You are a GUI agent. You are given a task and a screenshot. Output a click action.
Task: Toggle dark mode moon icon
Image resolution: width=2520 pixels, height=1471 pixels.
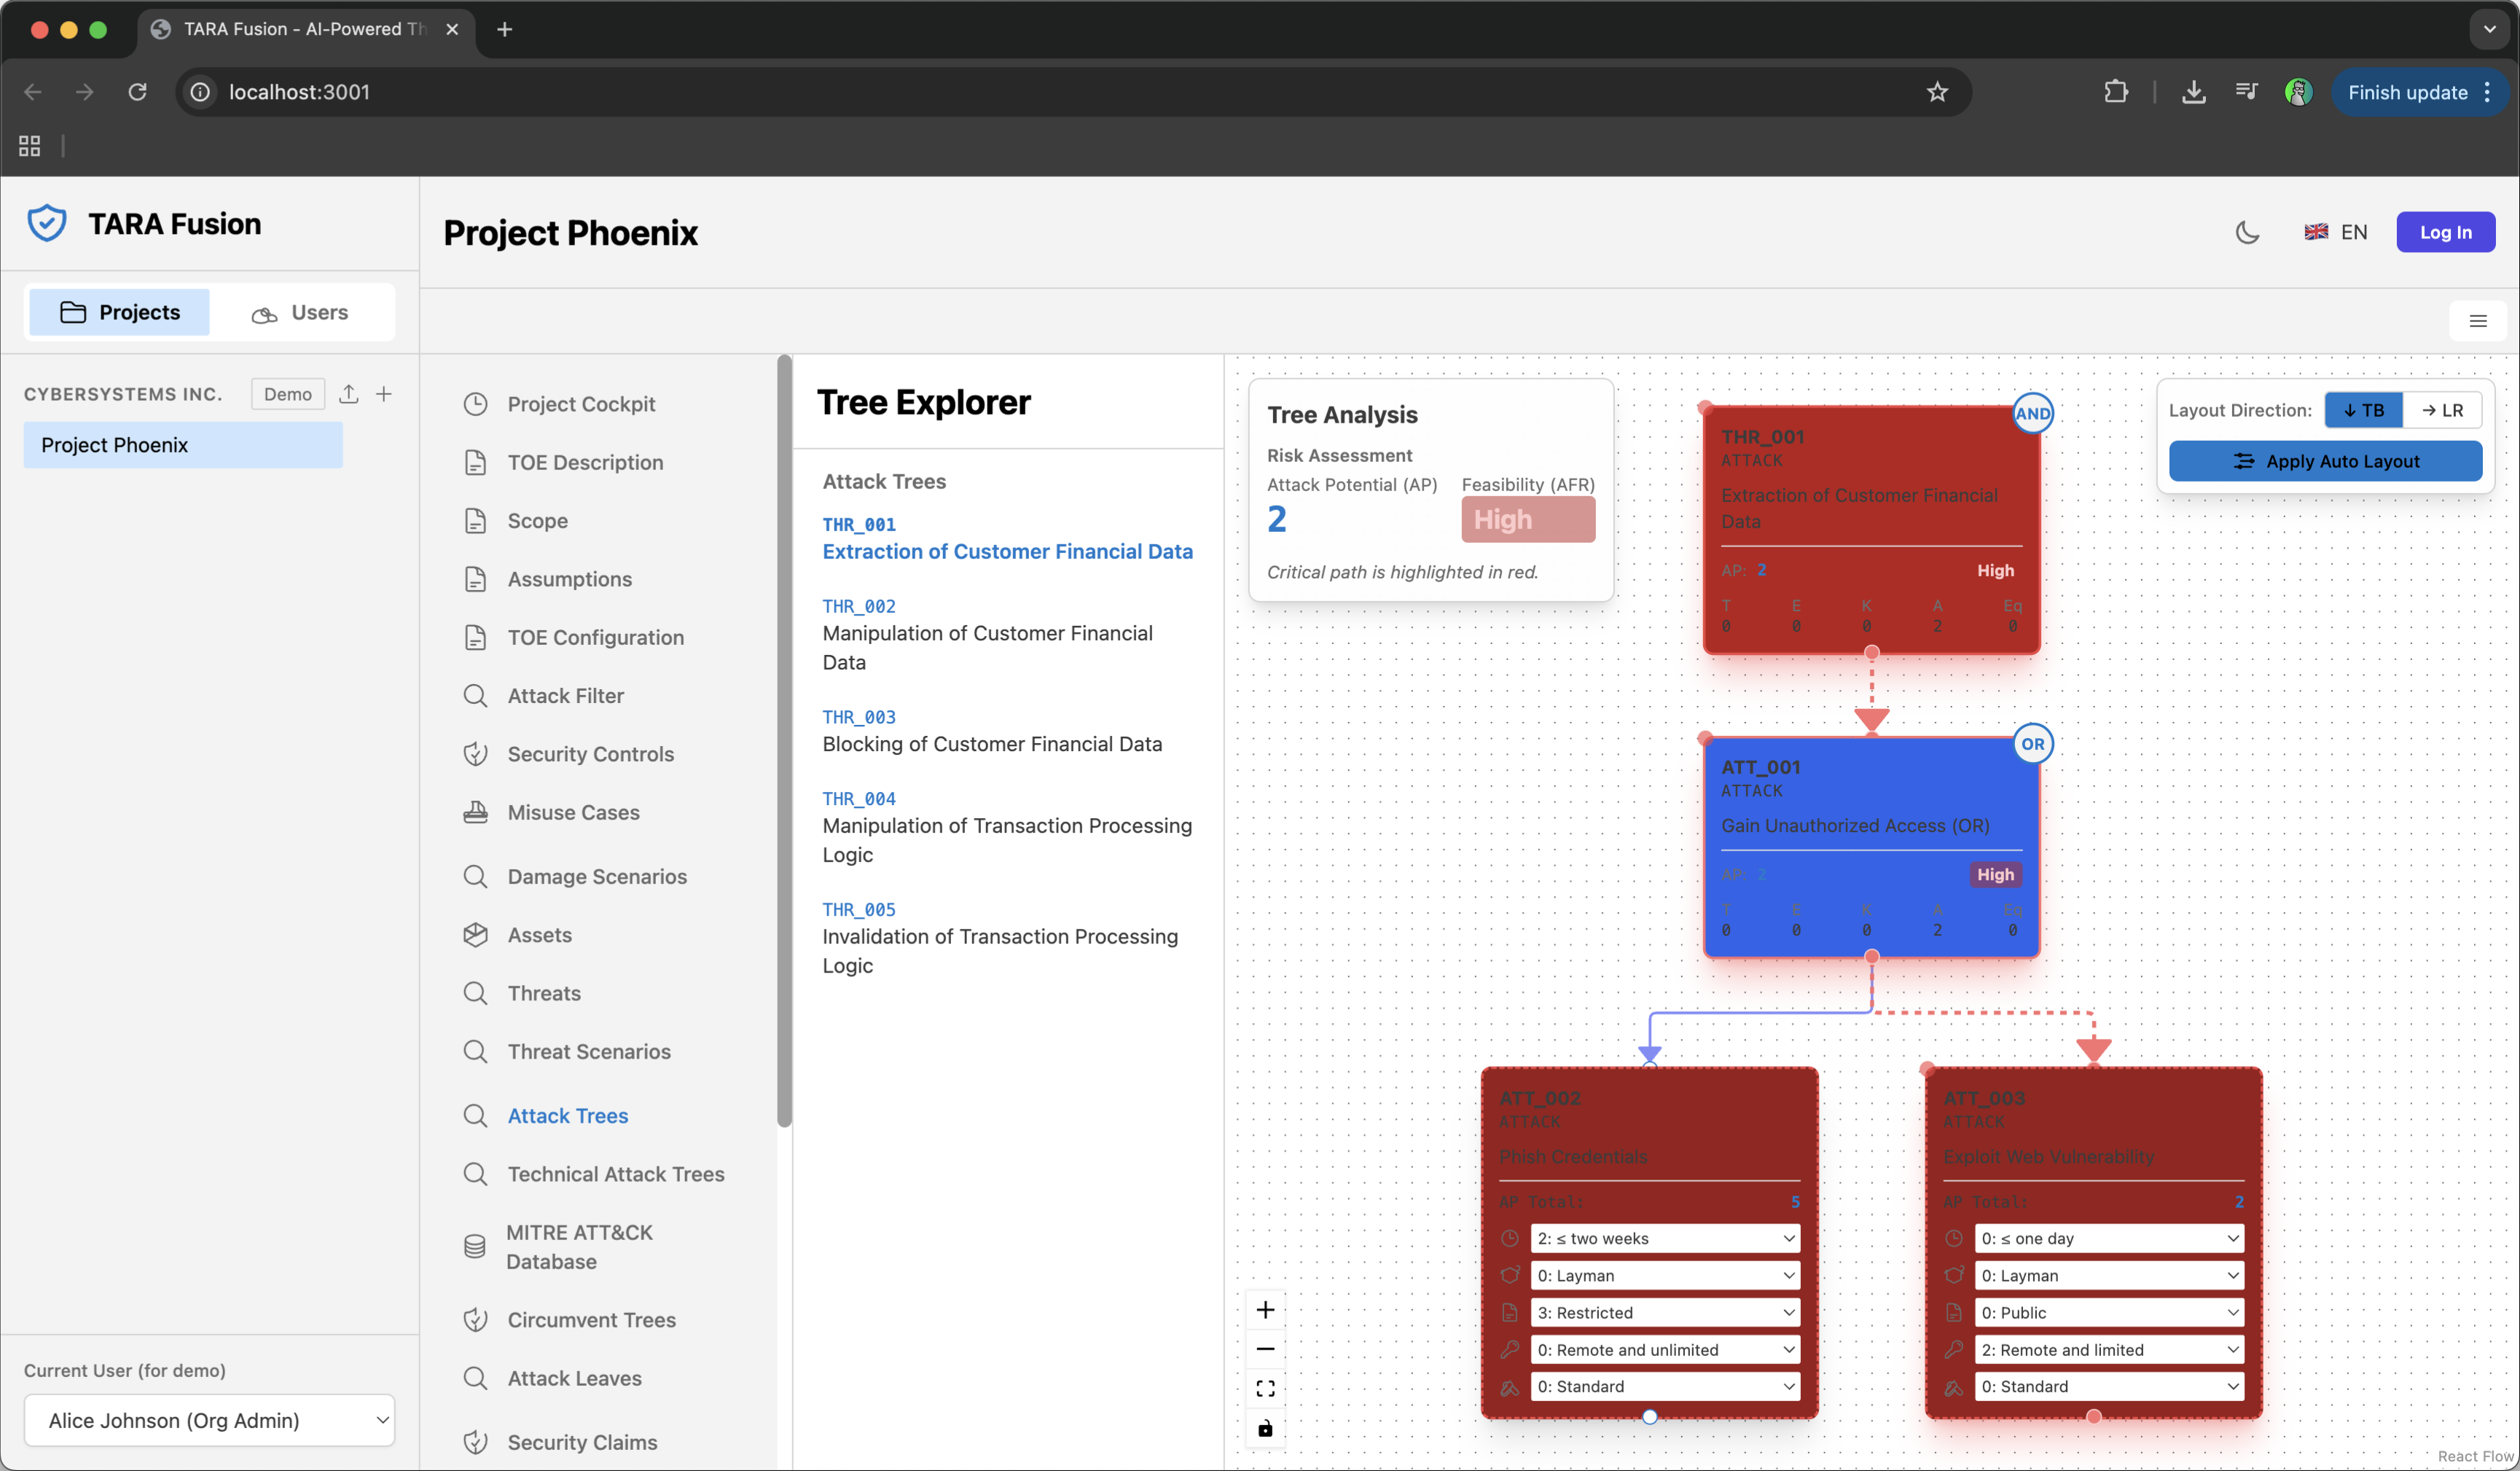point(2247,232)
